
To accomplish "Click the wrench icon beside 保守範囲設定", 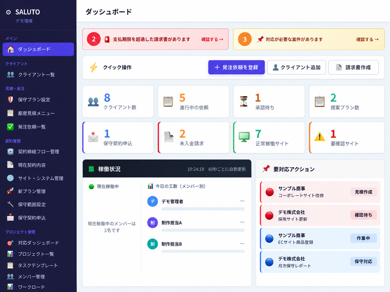I will 10,204.
